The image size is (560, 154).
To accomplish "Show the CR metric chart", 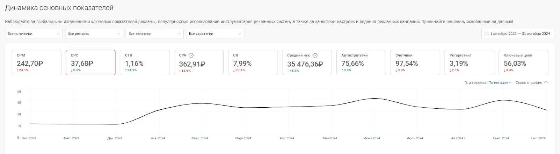I will (x=253, y=62).
